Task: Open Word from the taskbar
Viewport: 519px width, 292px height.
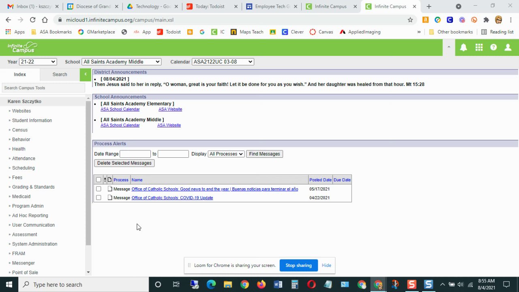Action: (278, 284)
